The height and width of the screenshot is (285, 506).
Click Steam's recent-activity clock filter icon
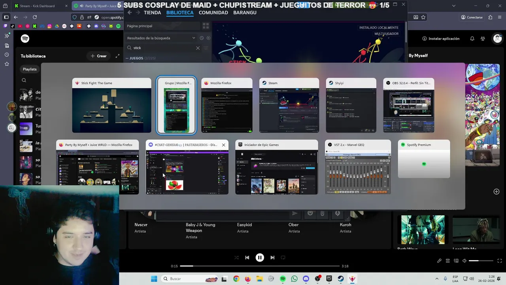[202, 38]
